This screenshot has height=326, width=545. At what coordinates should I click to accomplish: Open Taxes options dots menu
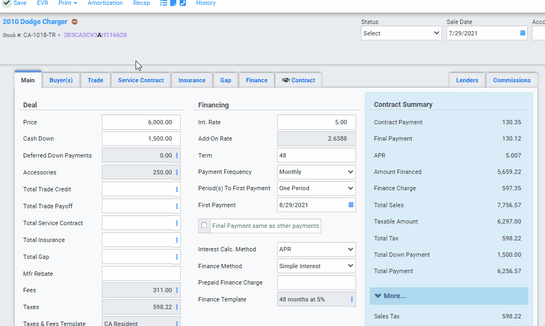coord(177,307)
